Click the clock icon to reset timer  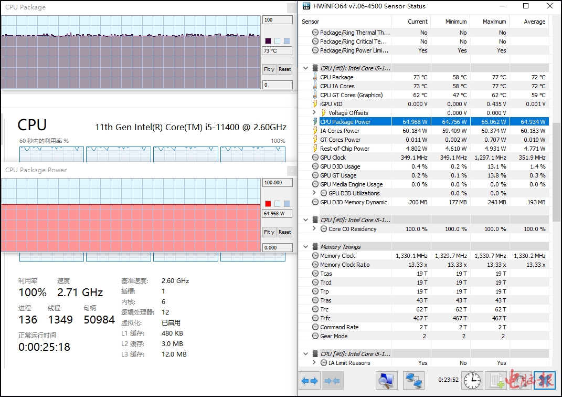472,380
